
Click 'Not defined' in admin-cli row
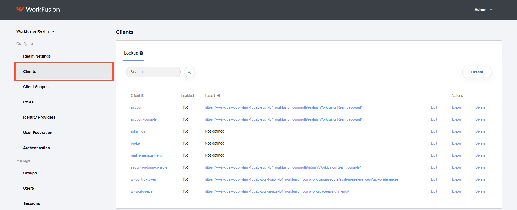pos(215,131)
